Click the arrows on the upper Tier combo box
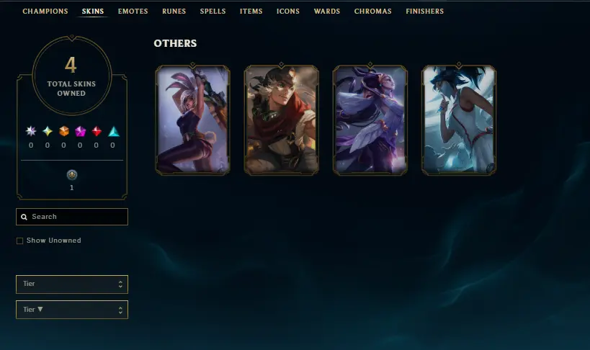The height and width of the screenshot is (350, 590). coord(120,284)
